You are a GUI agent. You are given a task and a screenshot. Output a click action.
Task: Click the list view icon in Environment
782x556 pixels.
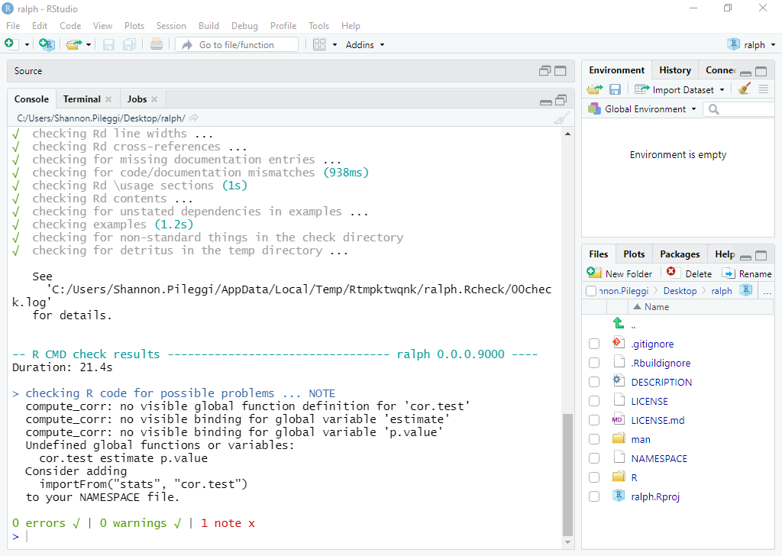click(x=763, y=89)
